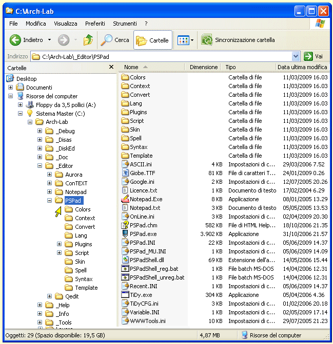This screenshot has height=344, width=333.
Task: Click the grayed forward arrow button
Action: pos(64,40)
